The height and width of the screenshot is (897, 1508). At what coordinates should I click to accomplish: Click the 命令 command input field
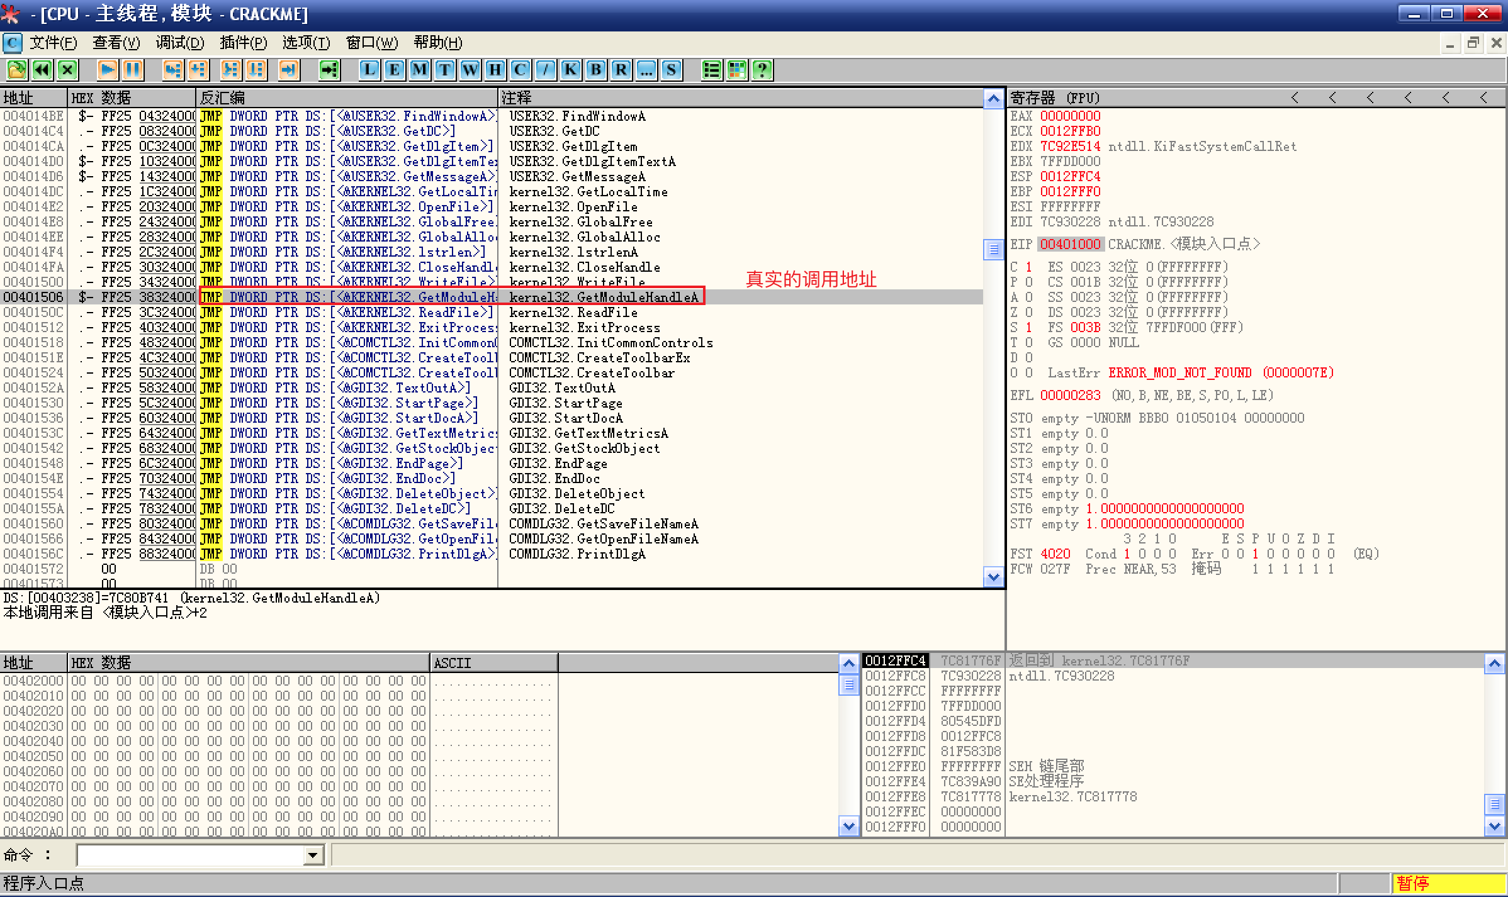click(189, 855)
